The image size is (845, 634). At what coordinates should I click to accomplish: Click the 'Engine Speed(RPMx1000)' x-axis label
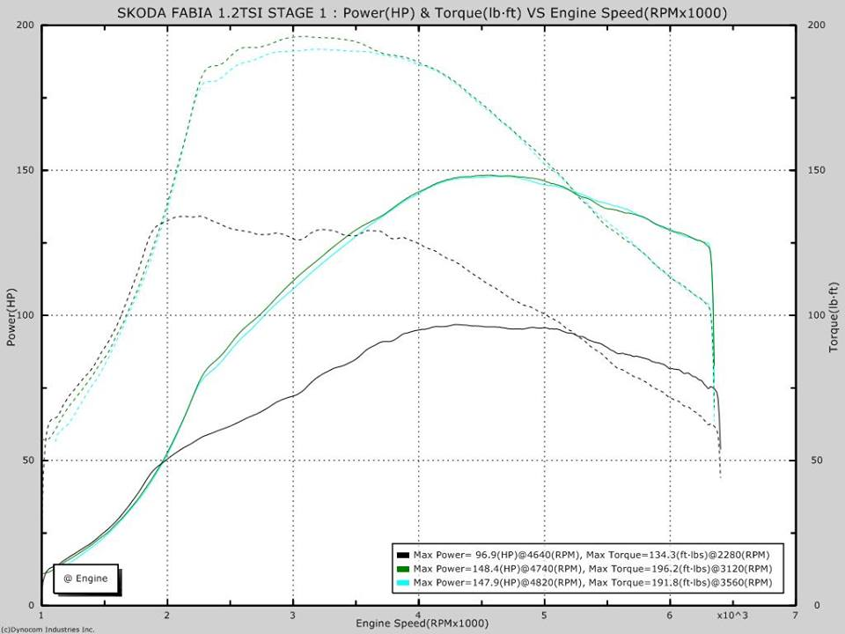coord(422,623)
